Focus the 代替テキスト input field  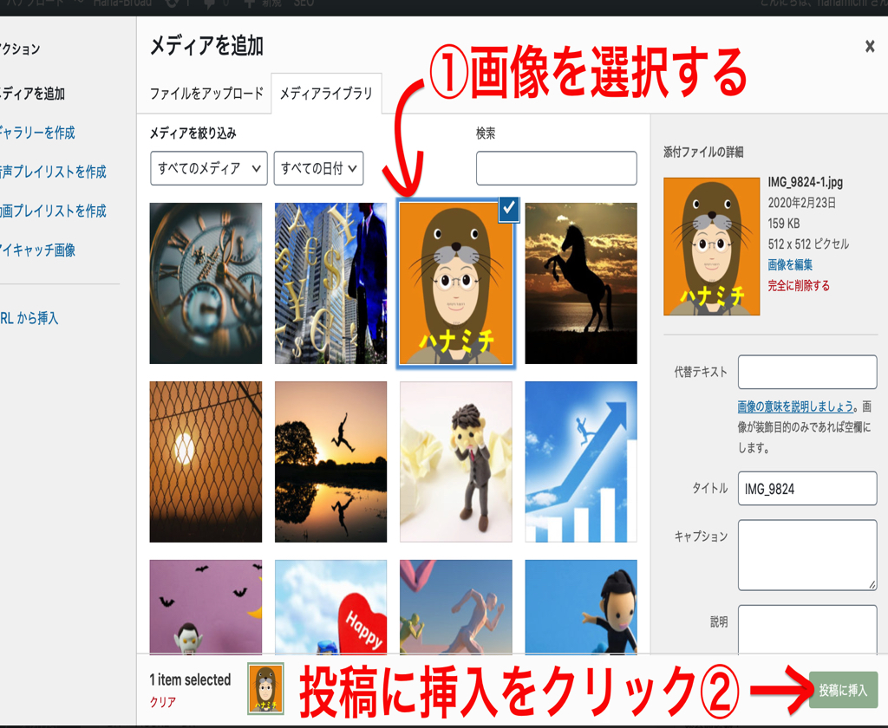806,372
